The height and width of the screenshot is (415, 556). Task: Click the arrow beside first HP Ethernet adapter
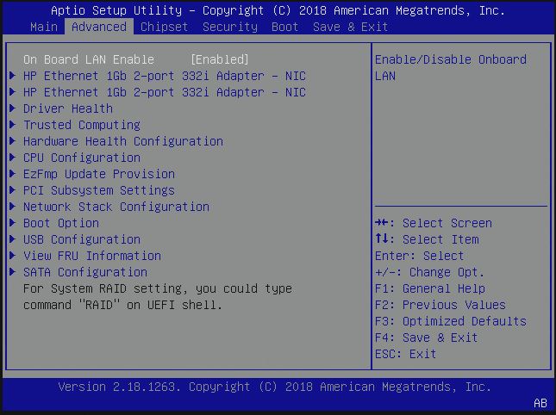click(12, 76)
